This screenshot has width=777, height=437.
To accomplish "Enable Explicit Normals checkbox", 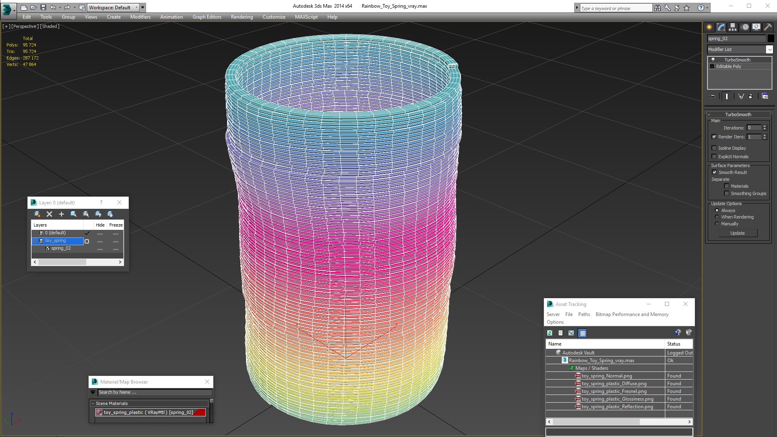I will 714,157.
